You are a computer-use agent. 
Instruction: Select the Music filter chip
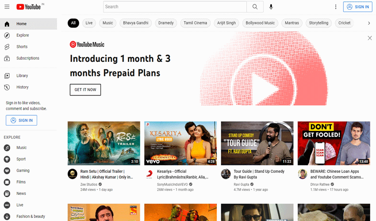pos(107,23)
